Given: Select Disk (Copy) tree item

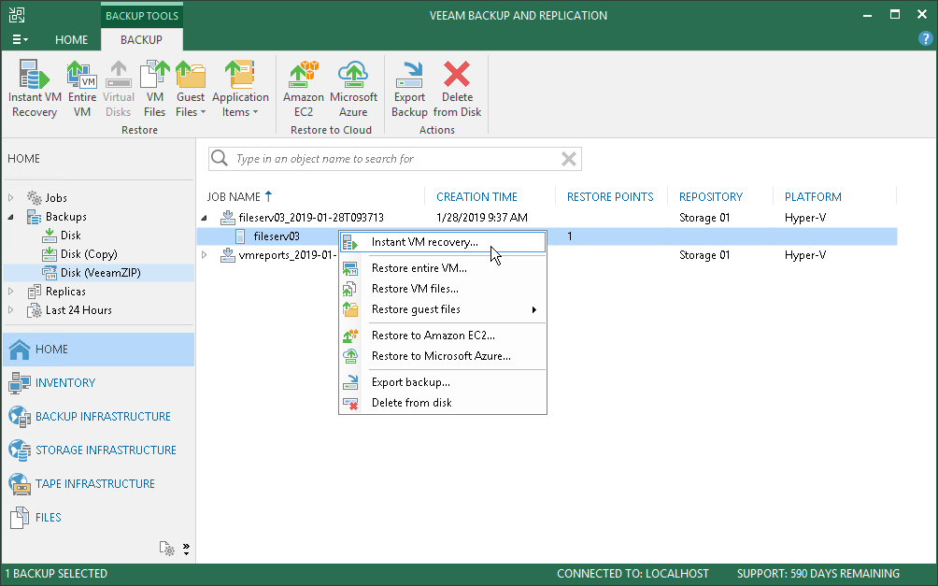Looking at the screenshot, I should [89, 254].
